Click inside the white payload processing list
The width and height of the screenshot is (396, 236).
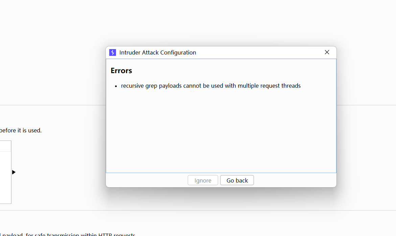tap(5, 176)
